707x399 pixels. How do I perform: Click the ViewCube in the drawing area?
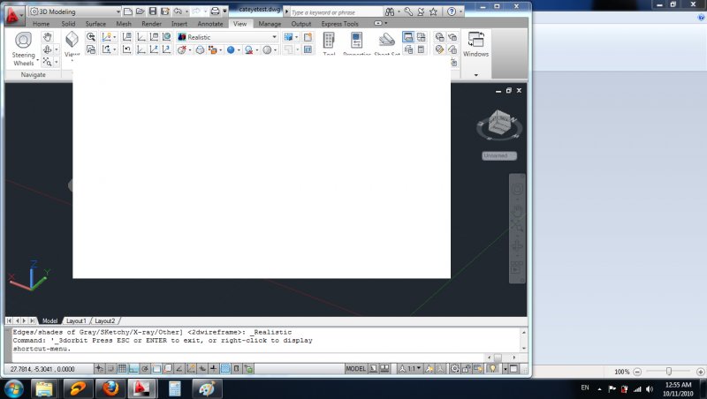499,122
